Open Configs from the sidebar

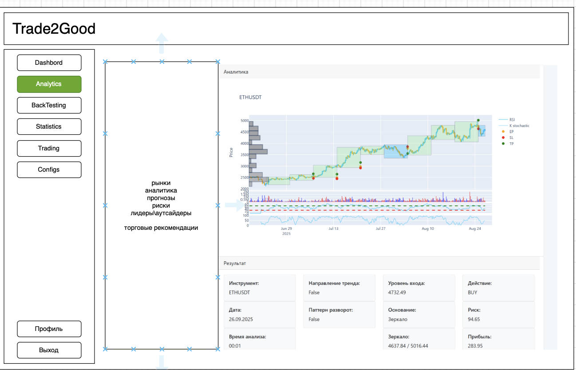(x=49, y=169)
